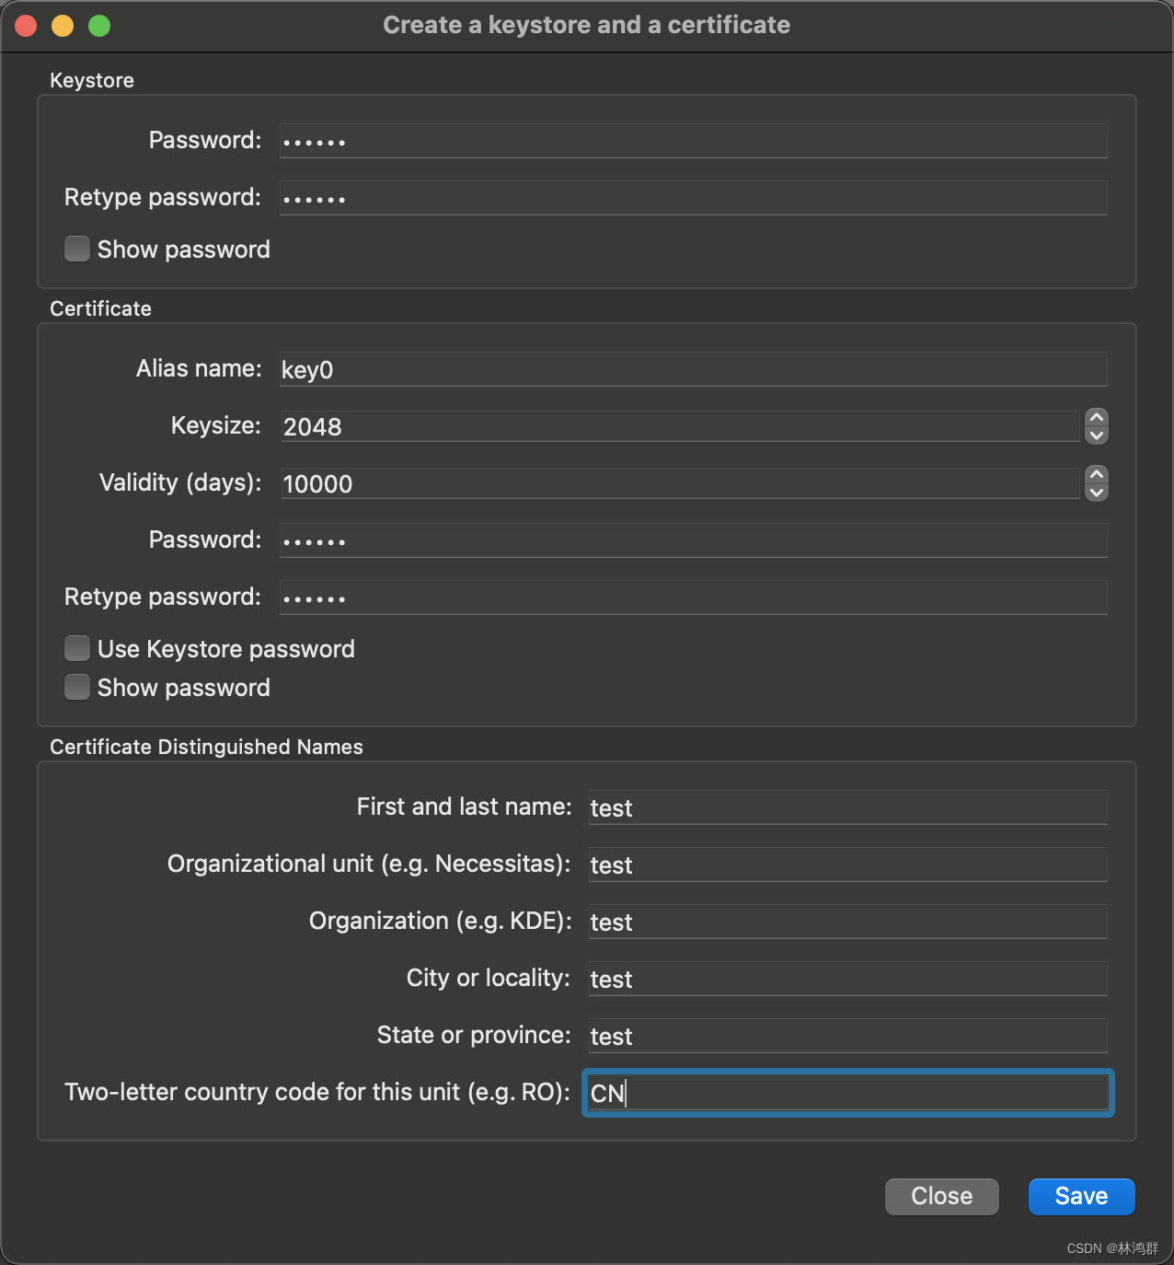Screen dimensions: 1174x1265
Task: Click the Organizational unit field
Action: [x=847, y=865]
